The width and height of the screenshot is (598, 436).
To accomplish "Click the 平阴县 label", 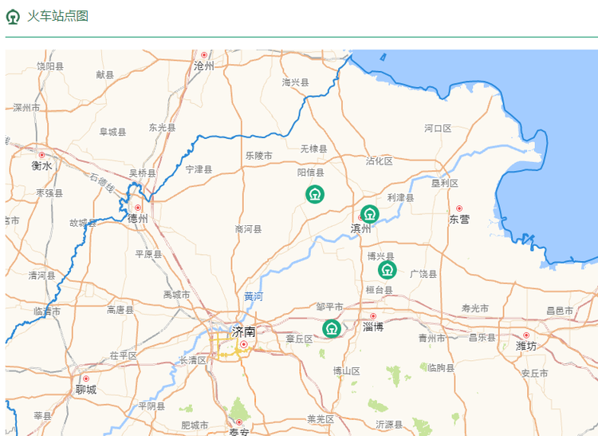I will (x=151, y=406).
